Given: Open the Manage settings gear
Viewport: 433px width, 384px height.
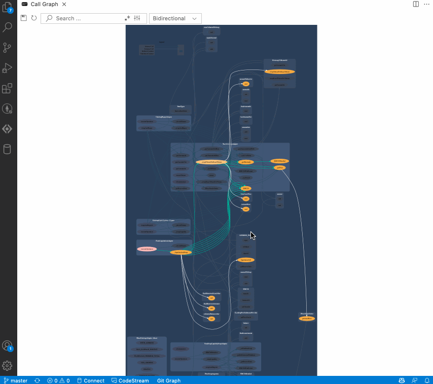Looking at the screenshot, I should [x=7, y=366].
